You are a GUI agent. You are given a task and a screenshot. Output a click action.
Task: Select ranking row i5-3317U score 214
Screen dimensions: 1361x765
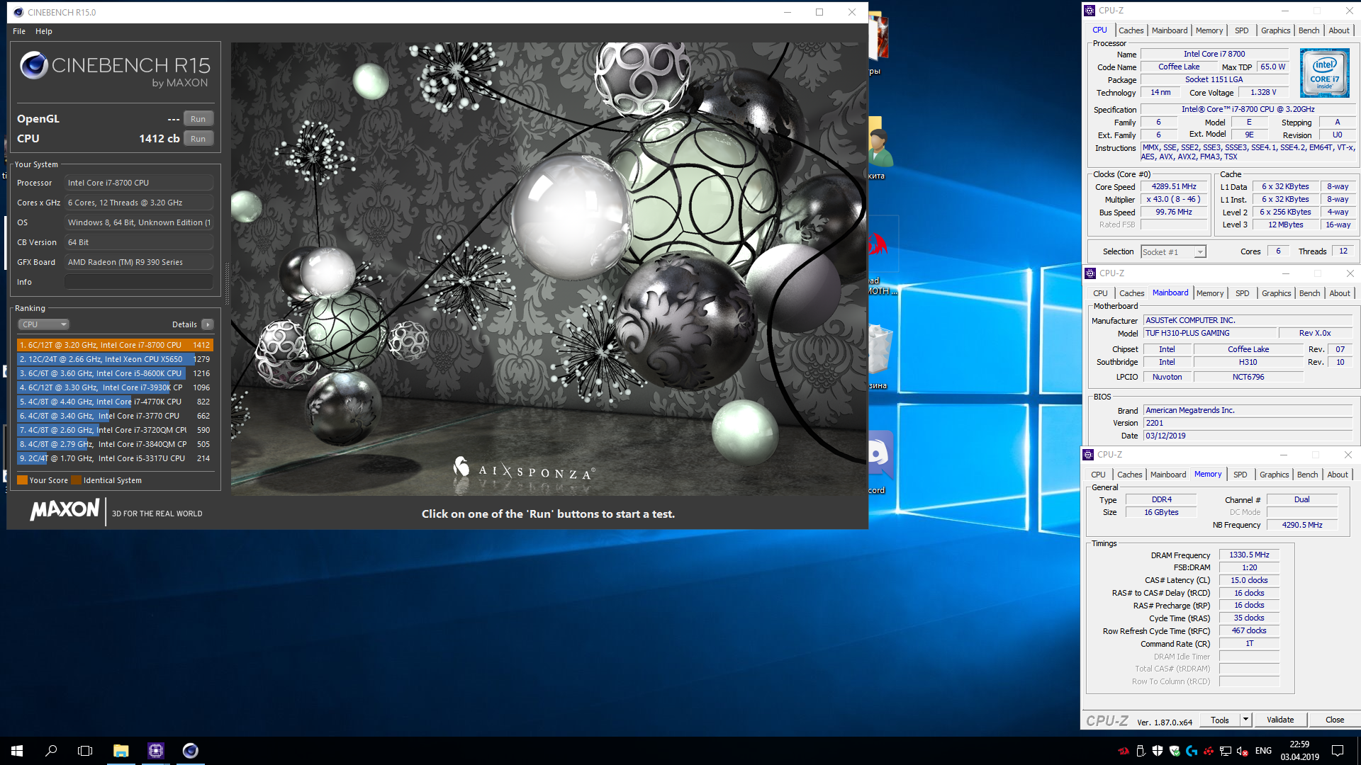(115, 458)
